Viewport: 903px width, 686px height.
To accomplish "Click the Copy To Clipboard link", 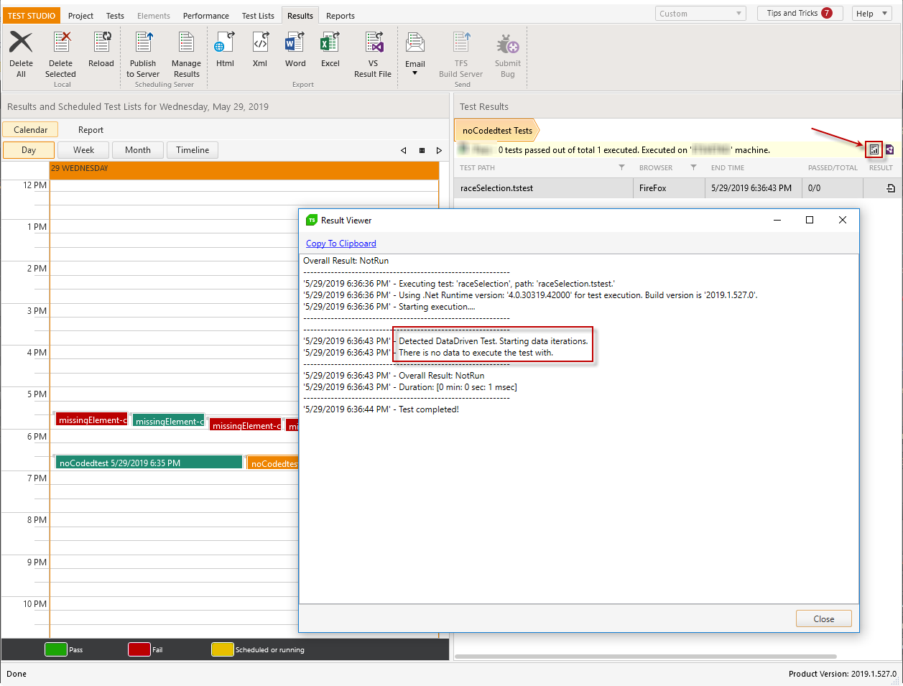I will (341, 244).
